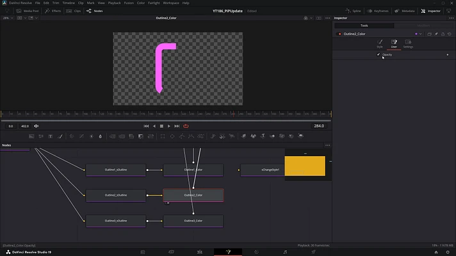The width and height of the screenshot is (456, 256).
Task: Select the Outline3_Color node
Action: coord(193,221)
